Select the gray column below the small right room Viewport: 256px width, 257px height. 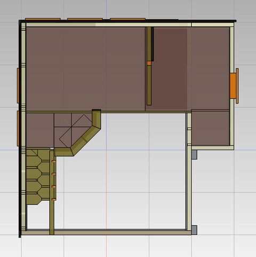[194, 155]
